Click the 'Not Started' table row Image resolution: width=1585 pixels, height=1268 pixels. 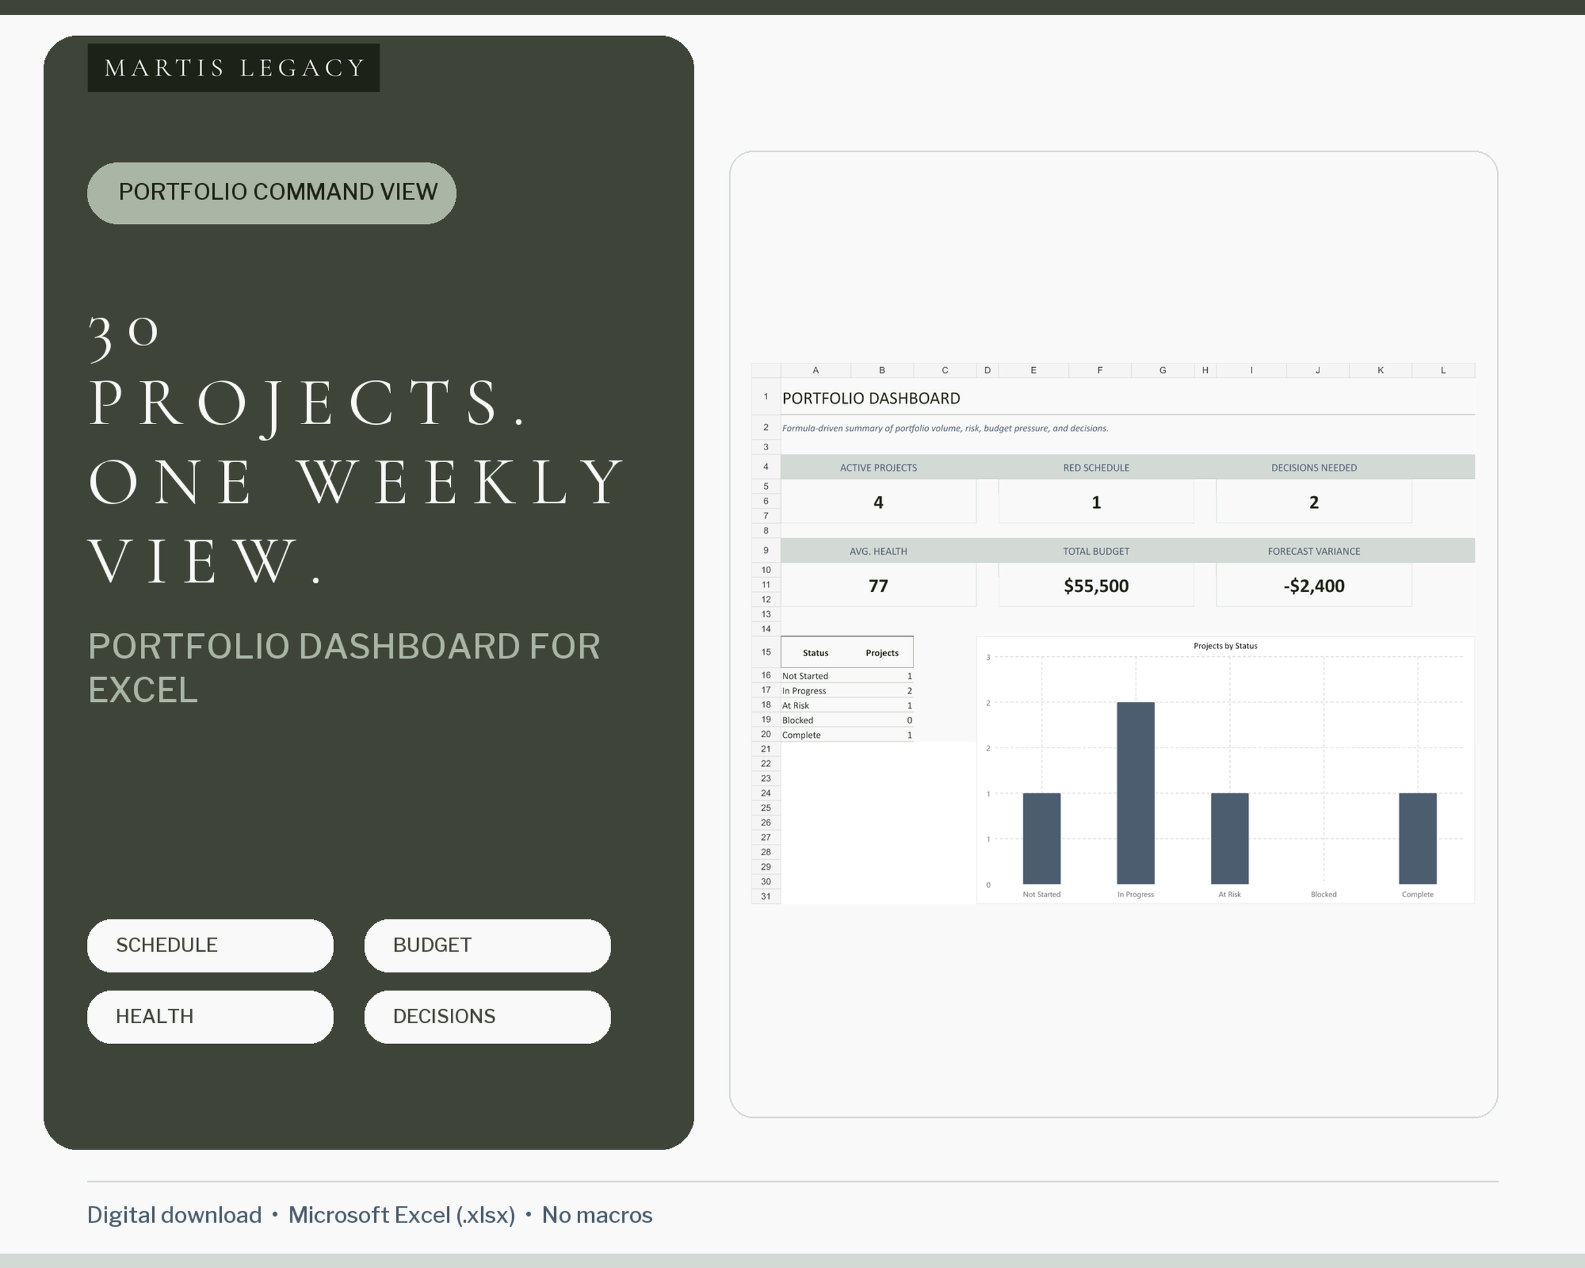point(847,676)
